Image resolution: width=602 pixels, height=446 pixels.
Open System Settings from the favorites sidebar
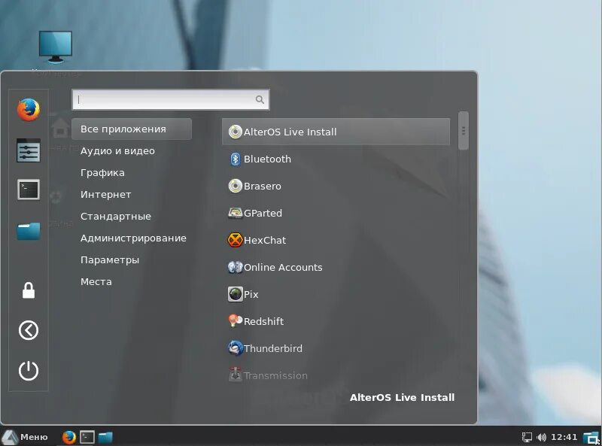tap(29, 150)
